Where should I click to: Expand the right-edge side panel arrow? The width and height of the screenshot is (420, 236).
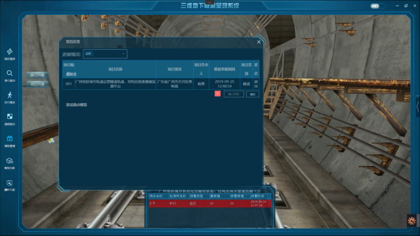pos(417,106)
